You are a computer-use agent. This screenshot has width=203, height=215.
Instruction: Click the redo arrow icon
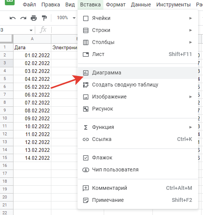pos(23,18)
